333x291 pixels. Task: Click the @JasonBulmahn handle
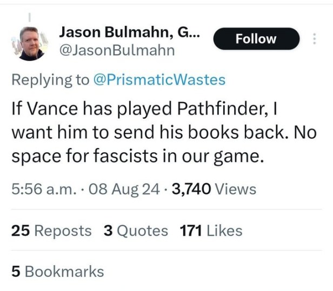[x=117, y=50]
